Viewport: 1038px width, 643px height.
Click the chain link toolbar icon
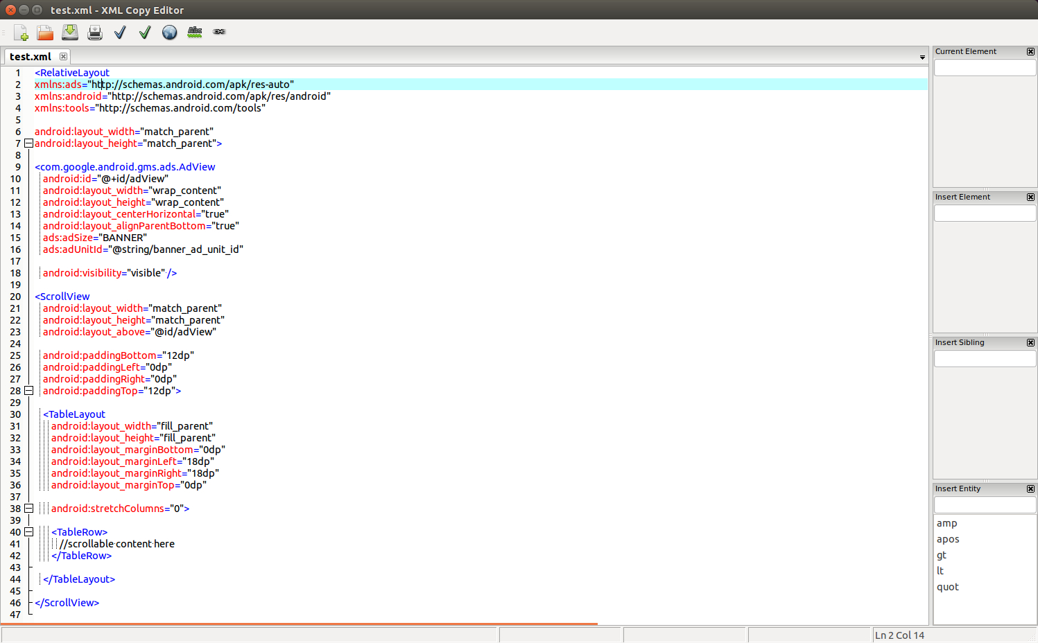219,32
